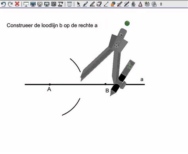
Task: Select the Fill paint bucket tool
Action: (133, 4)
